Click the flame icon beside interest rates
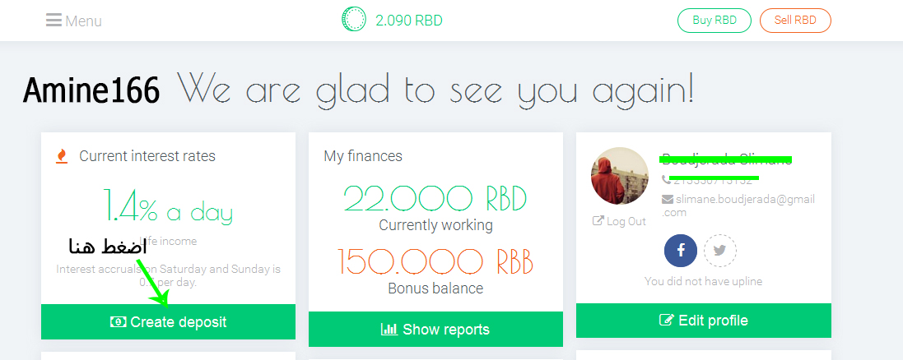Viewport: 903px width, 360px height. 62,156
